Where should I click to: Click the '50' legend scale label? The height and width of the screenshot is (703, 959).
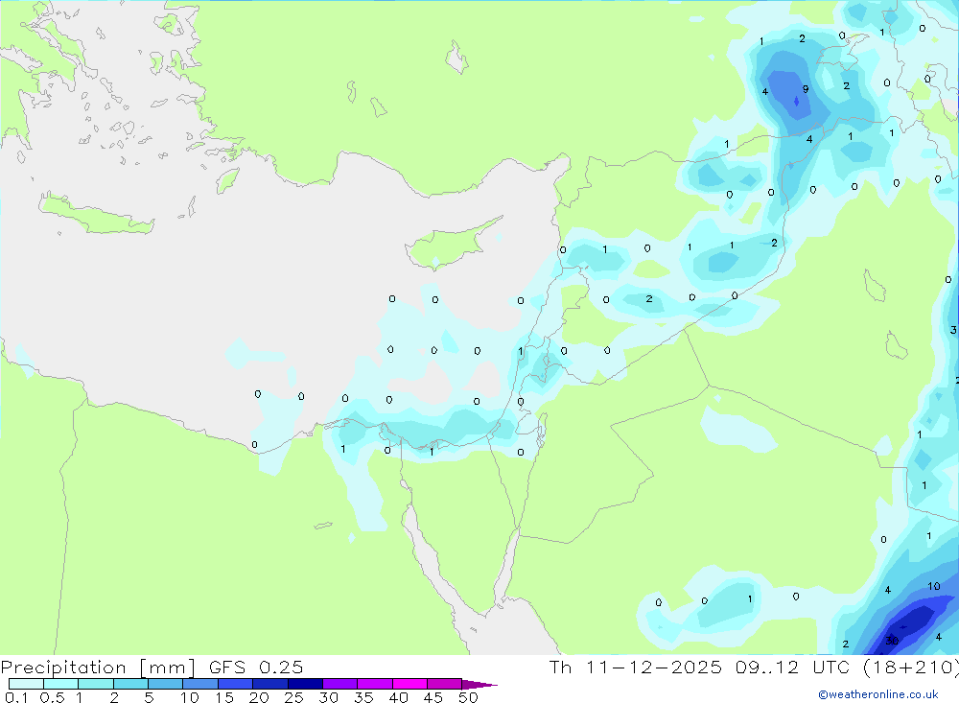click(x=468, y=697)
